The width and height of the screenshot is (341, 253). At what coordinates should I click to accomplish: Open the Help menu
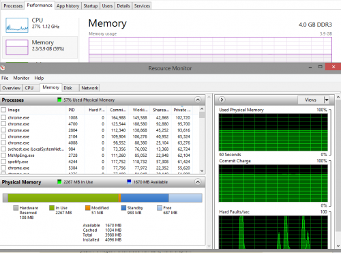[x=39, y=78]
